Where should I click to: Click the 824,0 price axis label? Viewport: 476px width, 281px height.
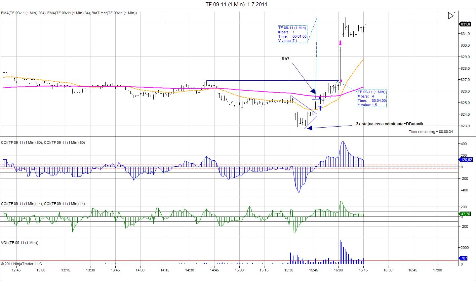click(465, 114)
